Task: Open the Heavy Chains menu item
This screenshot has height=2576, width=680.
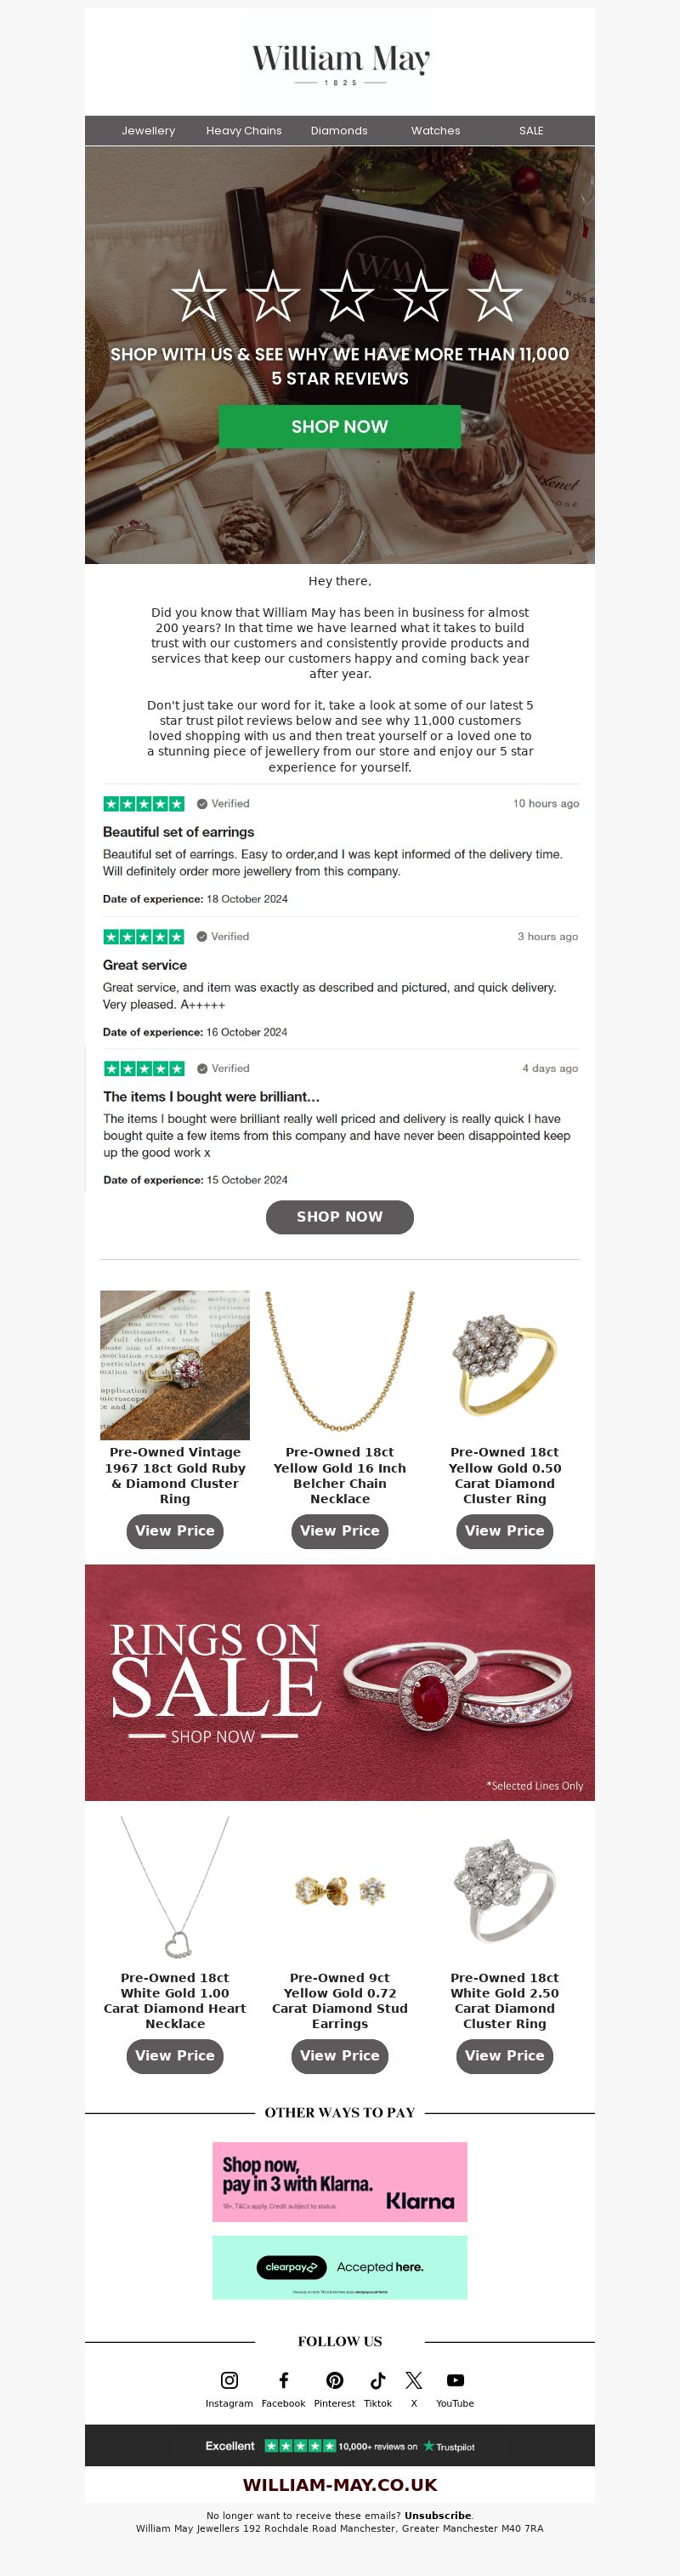Action: coord(244,131)
